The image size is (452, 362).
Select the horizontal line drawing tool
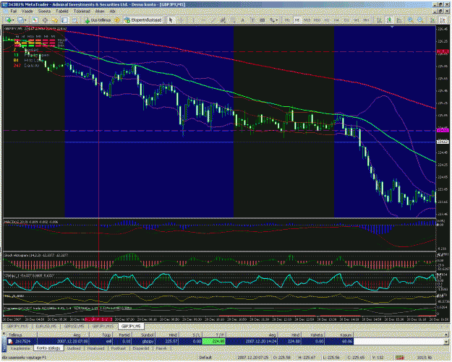[202, 20]
